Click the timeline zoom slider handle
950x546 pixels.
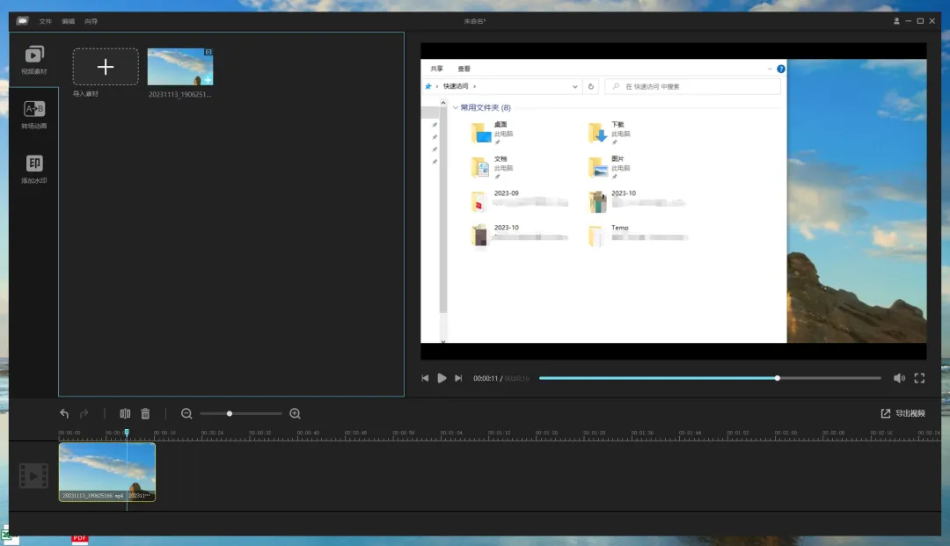click(x=230, y=413)
